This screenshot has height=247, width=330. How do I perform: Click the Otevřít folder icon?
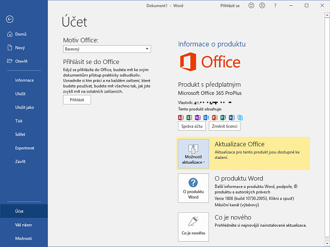pyautogui.click(x=10, y=61)
